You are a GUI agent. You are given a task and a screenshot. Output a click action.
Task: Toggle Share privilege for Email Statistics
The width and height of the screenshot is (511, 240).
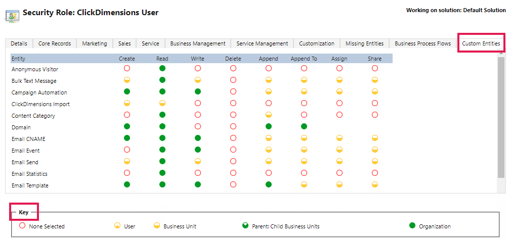pos(375,173)
